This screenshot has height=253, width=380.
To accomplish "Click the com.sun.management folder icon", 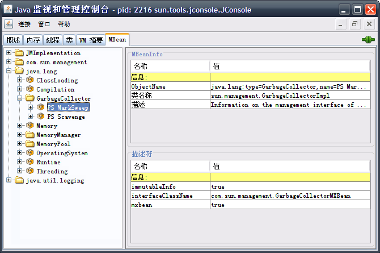I will tap(19, 62).
